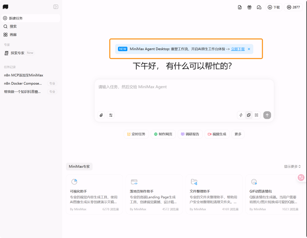Open the feedback chat bubble icon
The width and height of the screenshot is (307, 238).
[259, 7]
